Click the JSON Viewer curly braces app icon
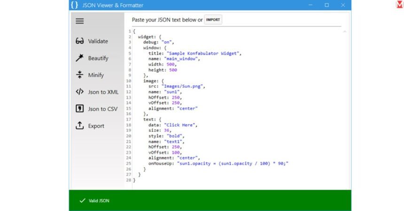The width and height of the screenshot is (404, 211). pos(75,5)
